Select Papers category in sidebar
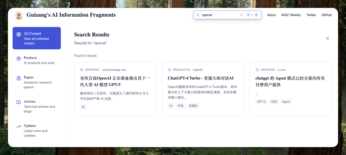The height and width of the screenshot is (155, 346). (x=37, y=82)
